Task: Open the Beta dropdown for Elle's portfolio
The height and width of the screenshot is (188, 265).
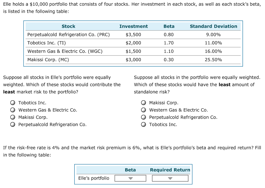Action: coord(130,178)
